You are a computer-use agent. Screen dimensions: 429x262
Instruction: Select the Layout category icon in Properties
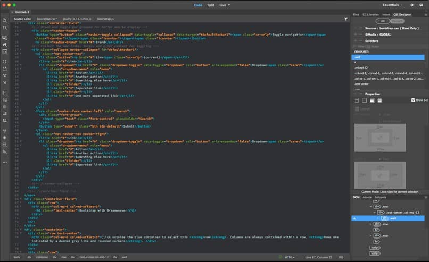tap(357, 100)
